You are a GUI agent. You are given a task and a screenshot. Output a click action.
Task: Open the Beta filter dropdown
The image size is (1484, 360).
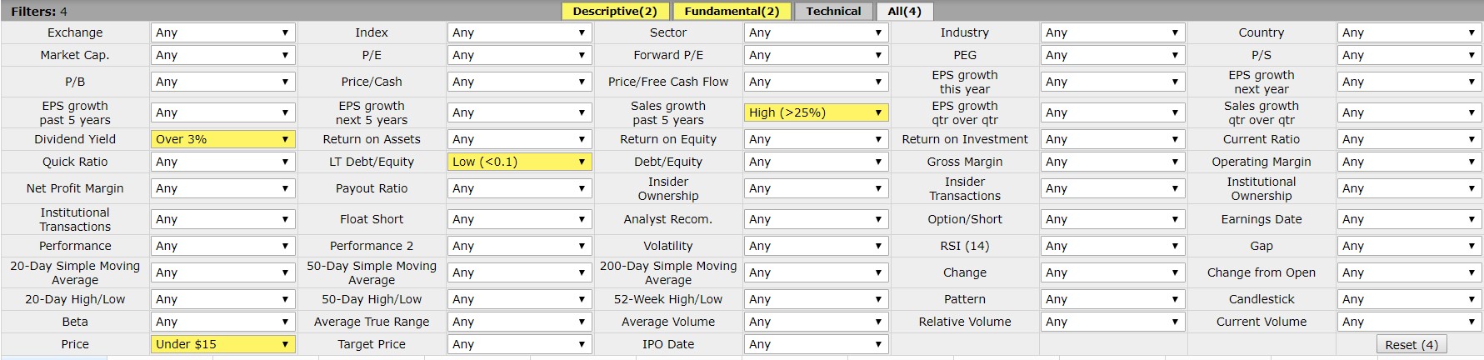pyautogui.click(x=222, y=322)
